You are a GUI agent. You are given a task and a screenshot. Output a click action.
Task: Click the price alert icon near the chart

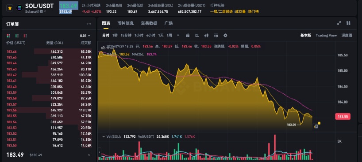pyautogui.click(x=316, y=126)
